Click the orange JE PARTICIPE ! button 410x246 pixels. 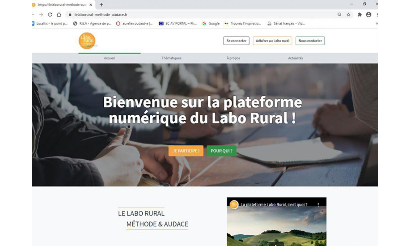click(186, 151)
